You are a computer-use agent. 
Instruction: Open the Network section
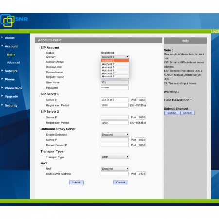pos(11,71)
